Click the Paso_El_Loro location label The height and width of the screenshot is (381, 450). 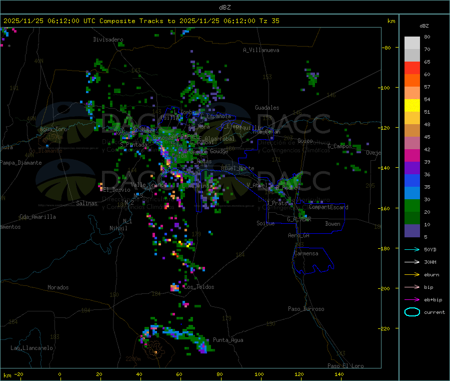[346, 366]
